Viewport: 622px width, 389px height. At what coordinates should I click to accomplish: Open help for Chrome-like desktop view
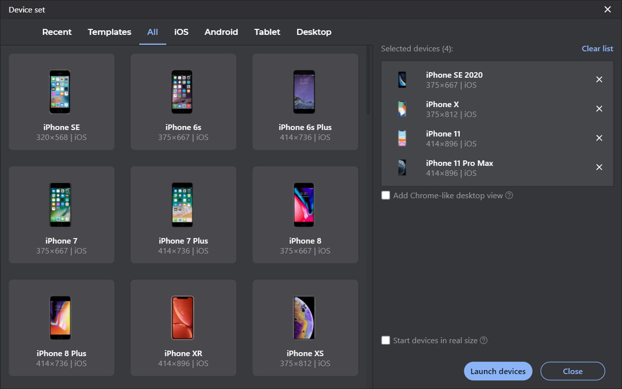point(509,195)
